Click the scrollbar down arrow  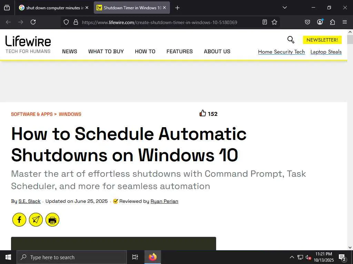(x=350, y=247)
